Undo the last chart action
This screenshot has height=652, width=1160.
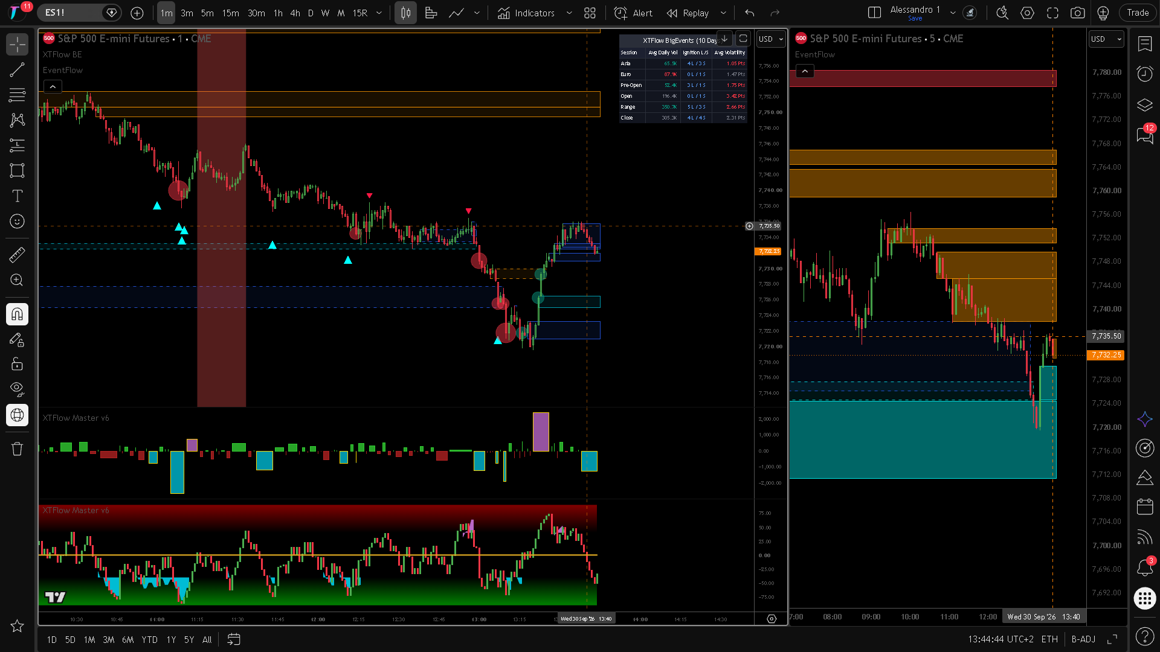click(x=750, y=13)
